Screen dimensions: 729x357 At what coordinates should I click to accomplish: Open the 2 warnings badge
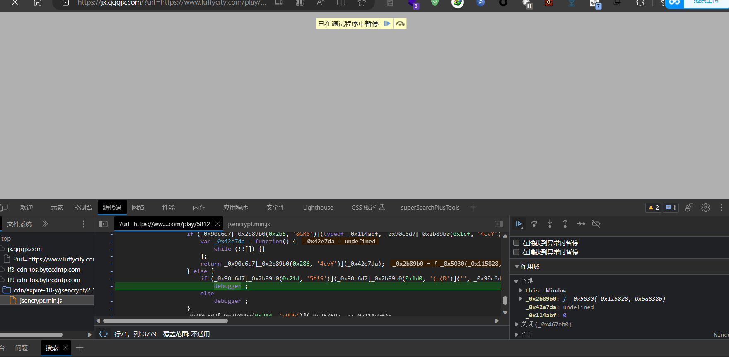click(x=654, y=208)
